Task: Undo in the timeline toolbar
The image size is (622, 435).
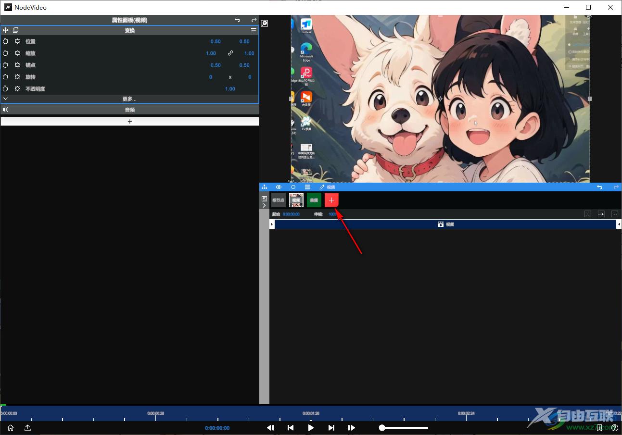Action: [x=599, y=187]
